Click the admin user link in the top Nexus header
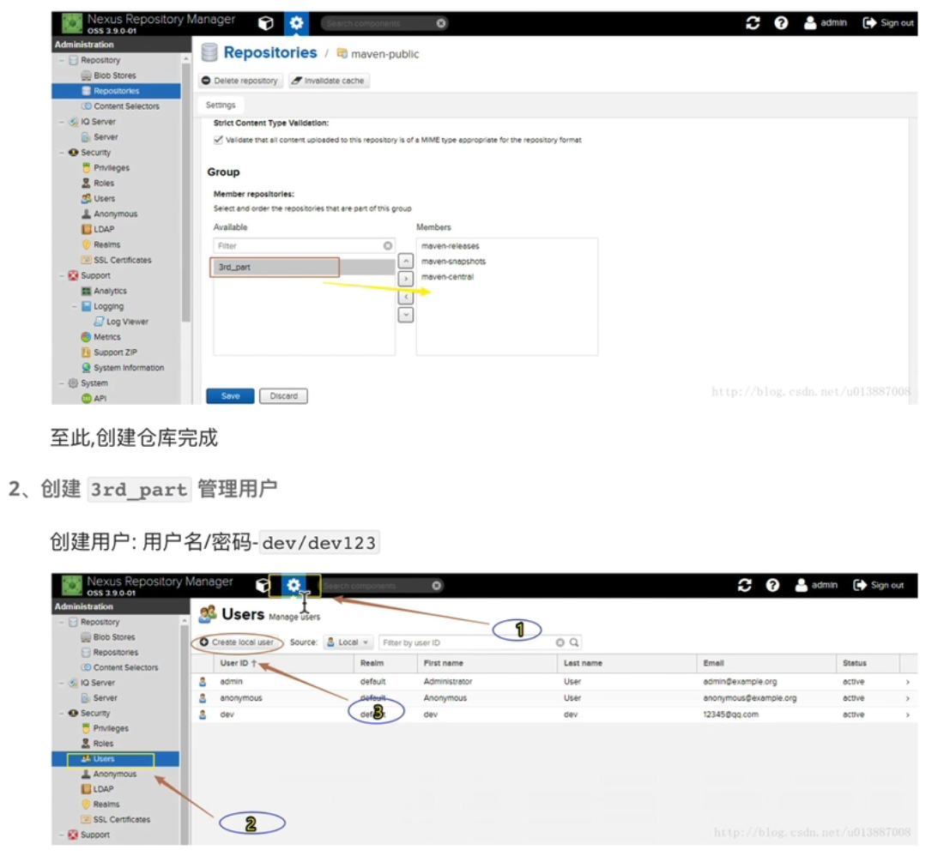 (x=826, y=23)
